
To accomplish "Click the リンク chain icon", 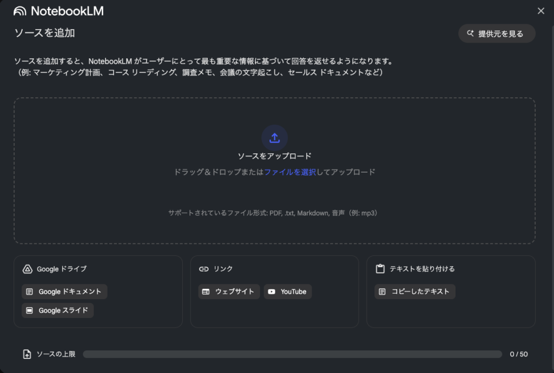I will (x=204, y=269).
